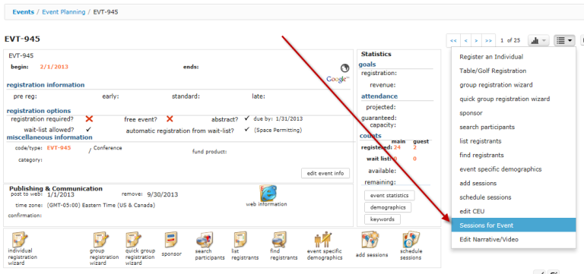
Task: Choose edit CEU menu item
Action: coord(513,212)
